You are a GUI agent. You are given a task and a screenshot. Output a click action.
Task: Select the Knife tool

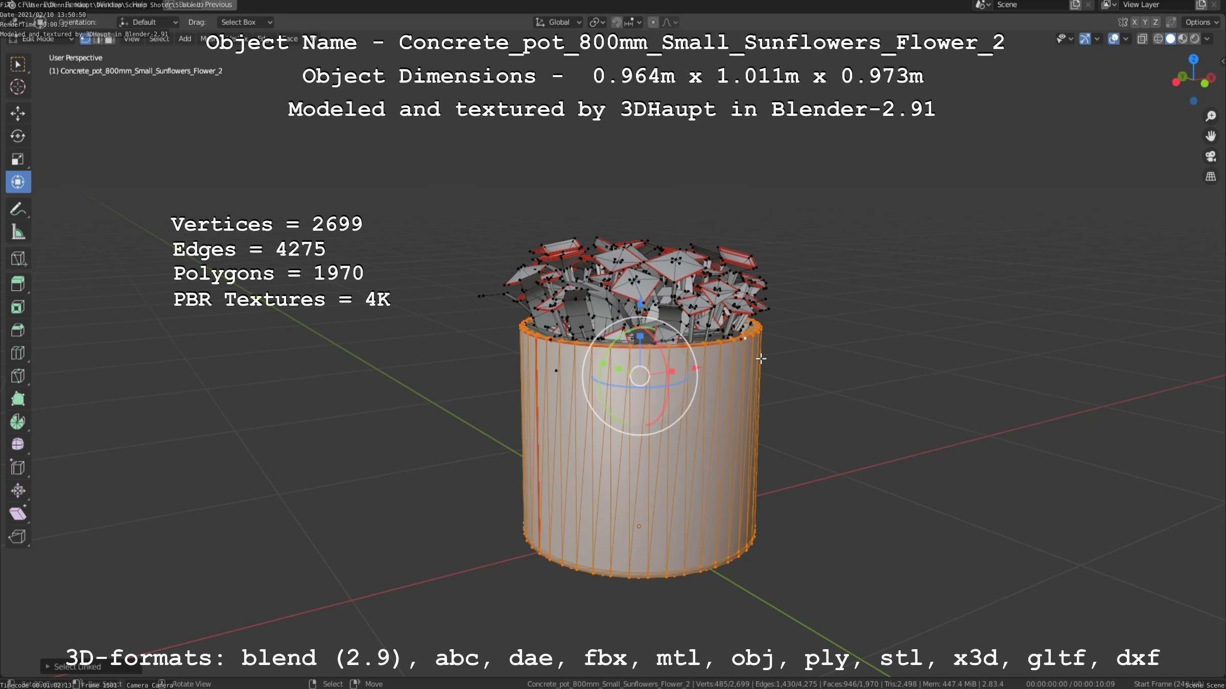pyautogui.click(x=18, y=376)
